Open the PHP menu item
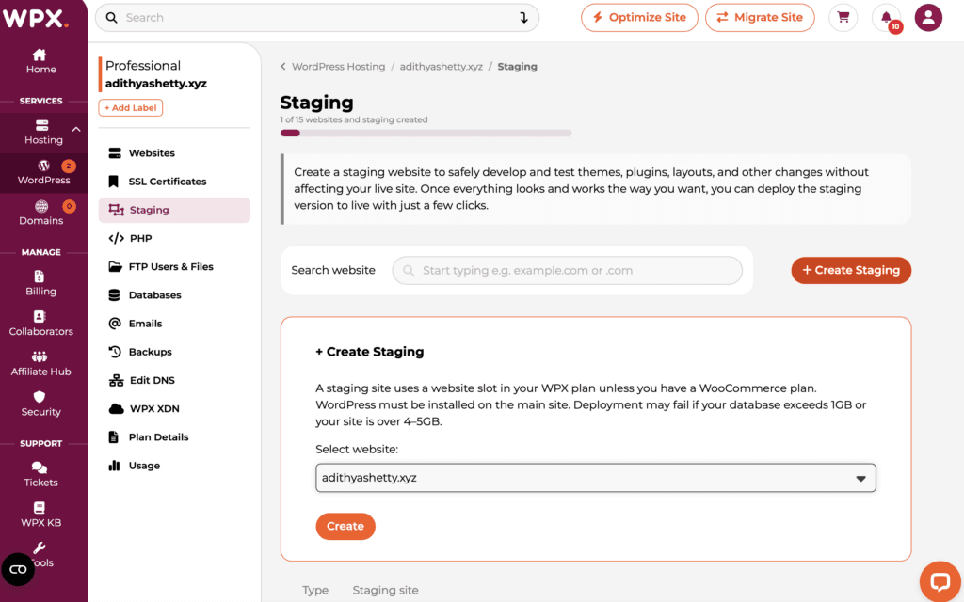The width and height of the screenshot is (964, 602). tap(174, 238)
